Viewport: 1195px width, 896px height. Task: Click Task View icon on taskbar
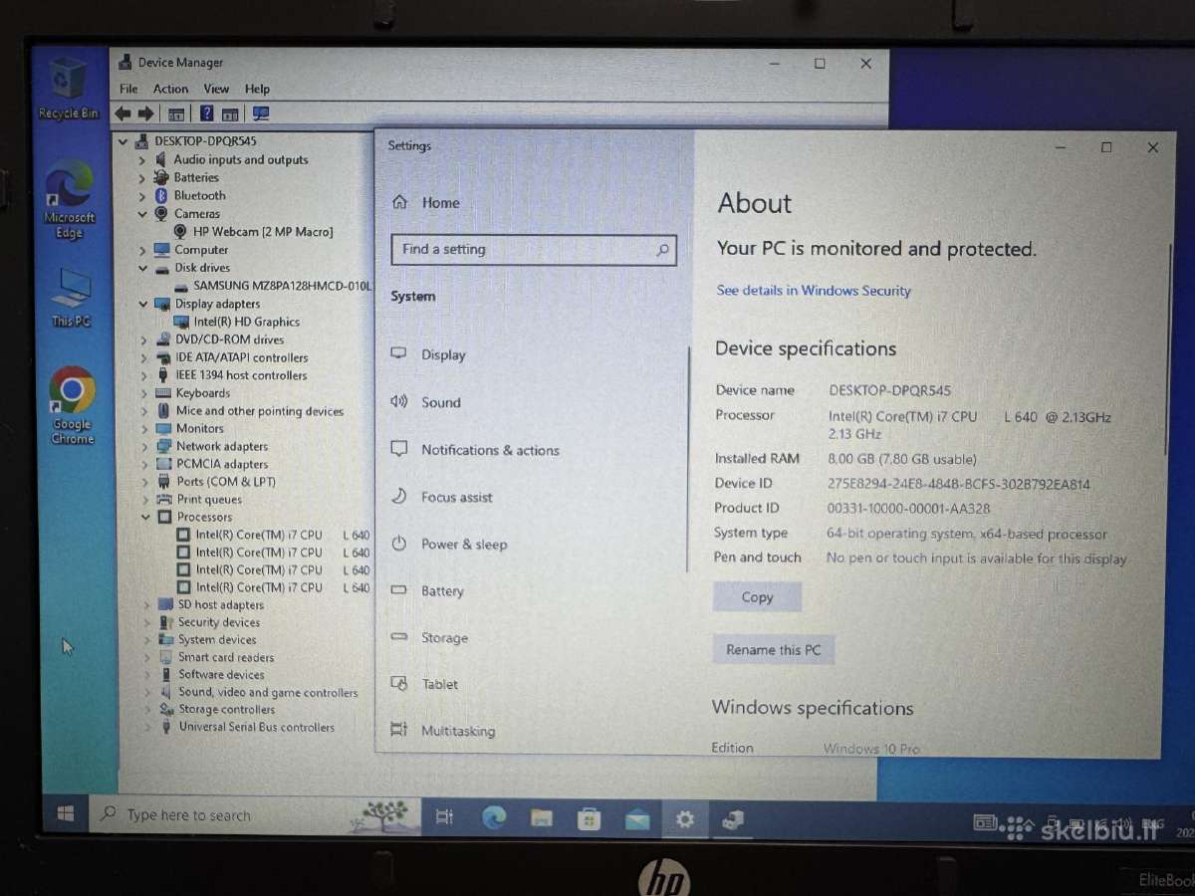pos(444,817)
